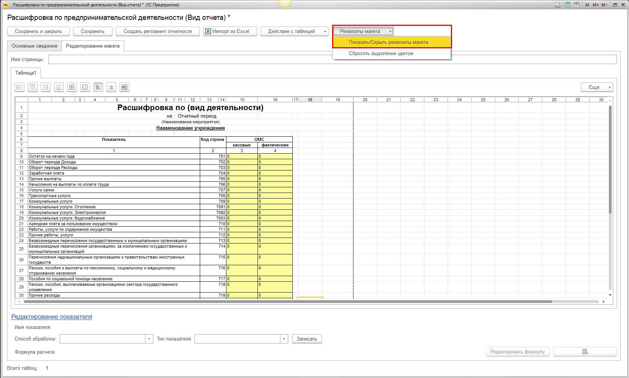
Task: Expand the Способ обработки dropdown
Action: click(x=149, y=339)
